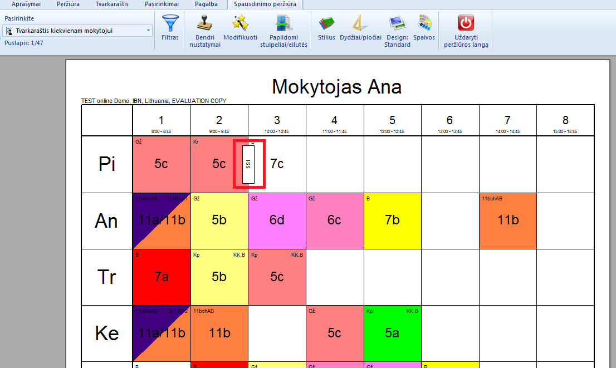Image resolution: width=616 pixels, height=368 pixels.
Task: Select the Pagalba tab
Action: point(206,4)
